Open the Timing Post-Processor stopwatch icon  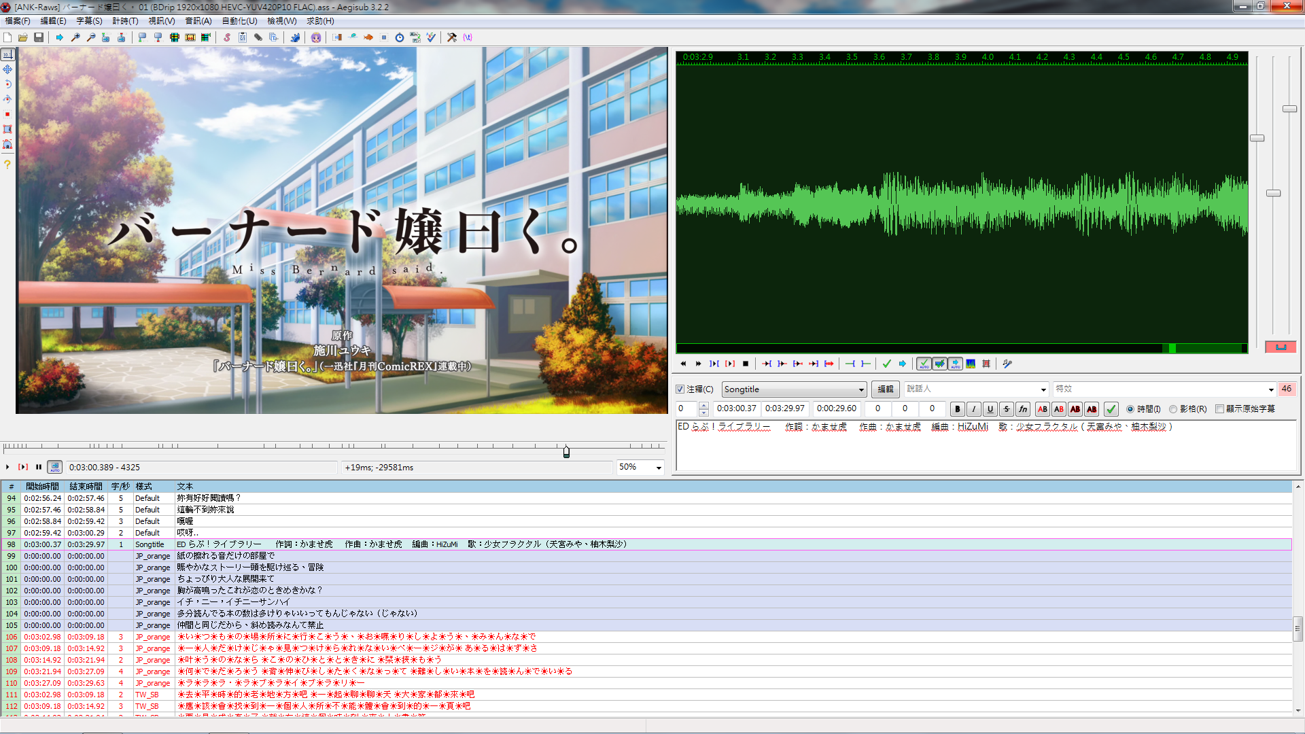click(400, 37)
